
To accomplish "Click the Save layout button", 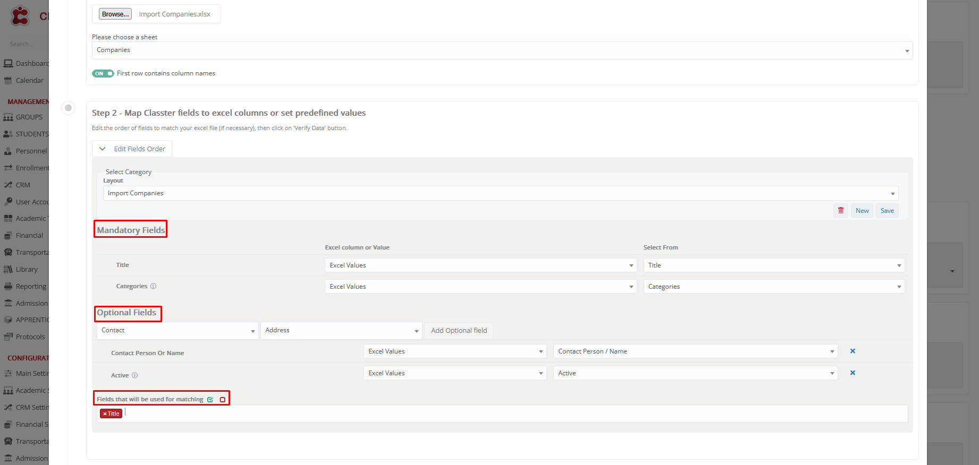I will 887,211.
